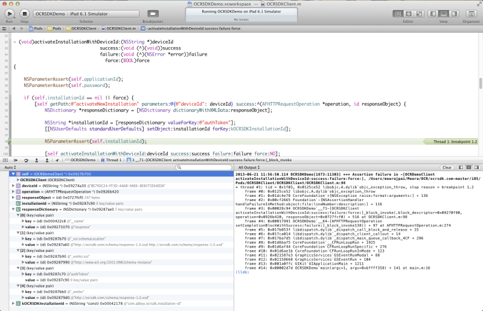The width and height of the screenshot is (483, 311).
Task: Open OCRSDKDemo scheme selector
Action: point(50,14)
